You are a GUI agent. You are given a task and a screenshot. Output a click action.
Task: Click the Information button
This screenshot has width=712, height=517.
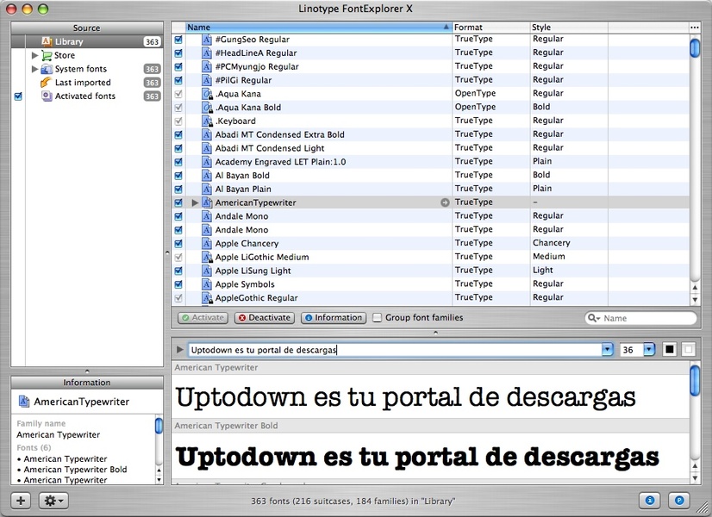(333, 318)
